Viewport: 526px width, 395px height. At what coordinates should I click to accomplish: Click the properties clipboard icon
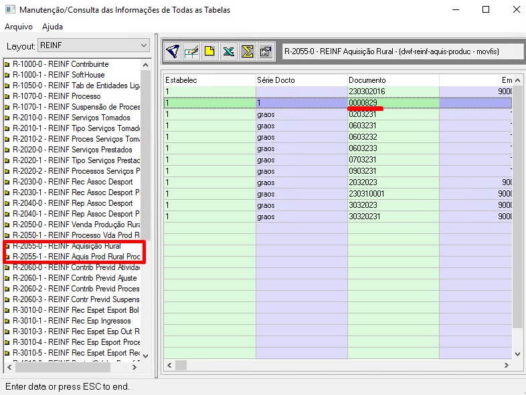(x=266, y=51)
